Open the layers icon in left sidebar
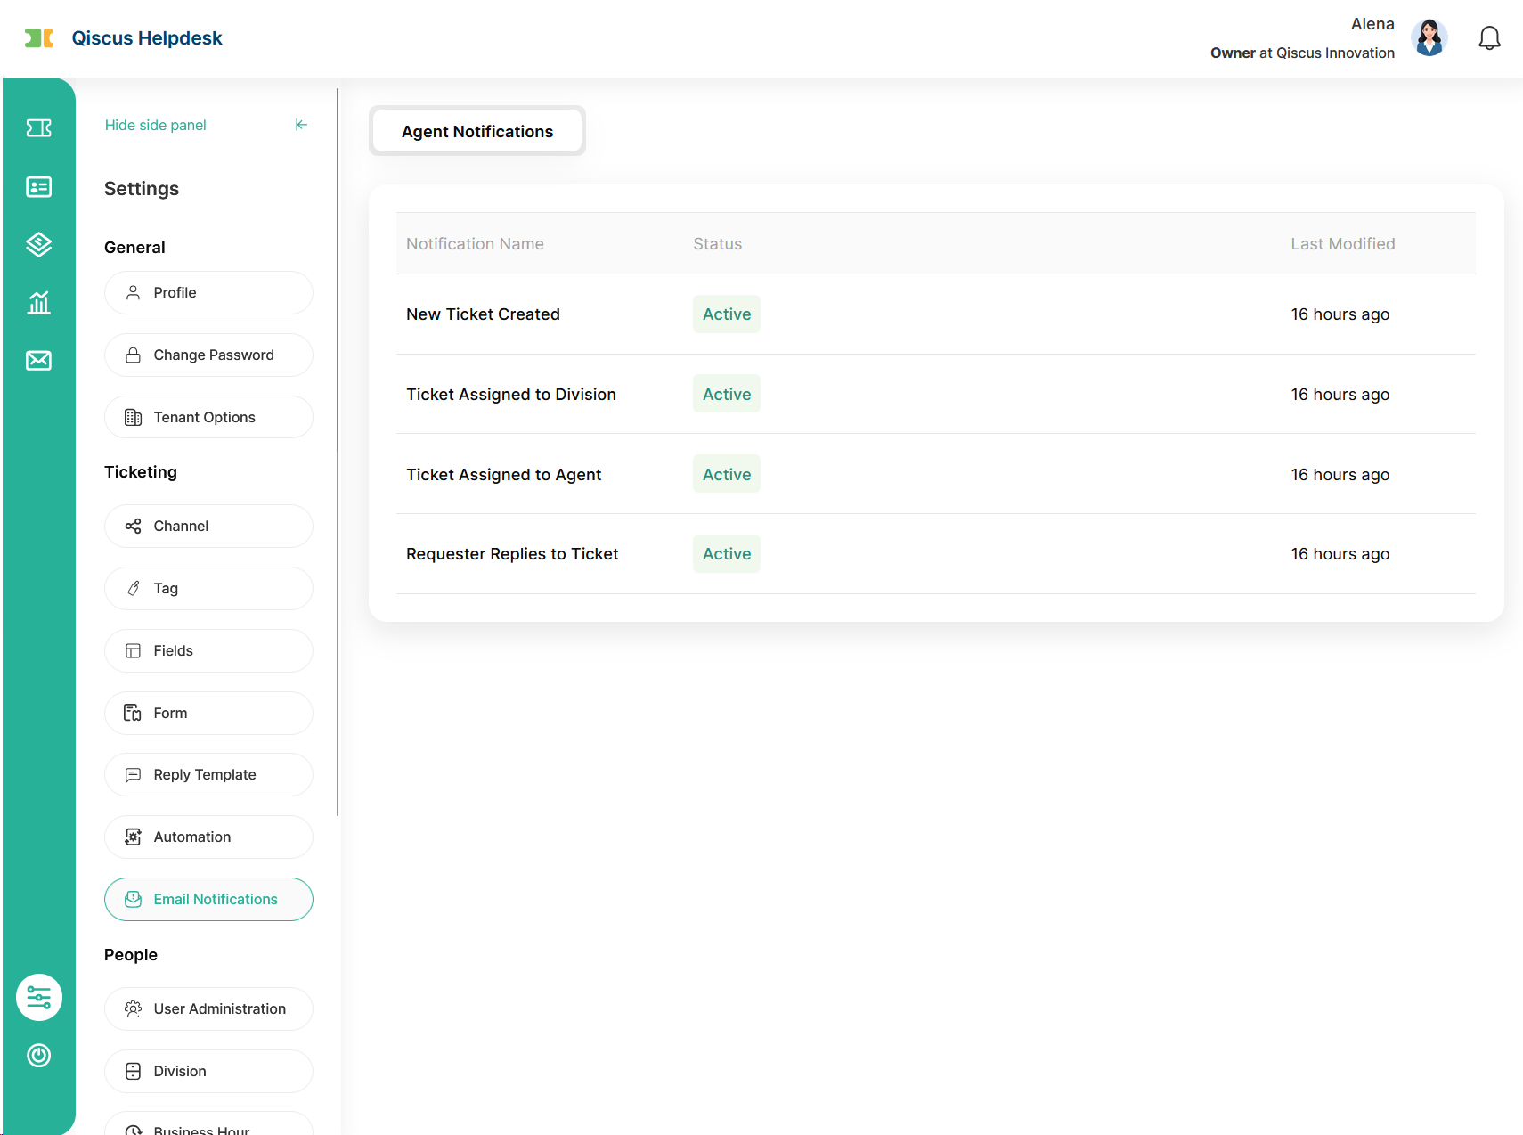 [38, 244]
